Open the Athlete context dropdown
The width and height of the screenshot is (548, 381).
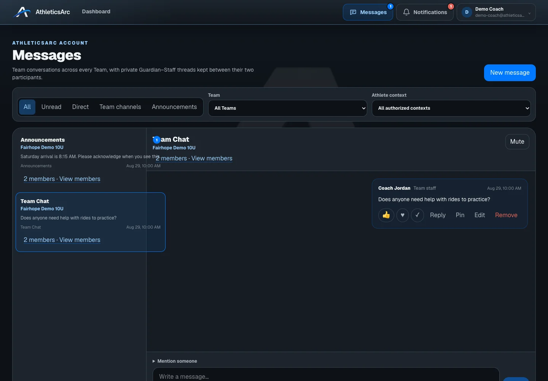(451, 108)
